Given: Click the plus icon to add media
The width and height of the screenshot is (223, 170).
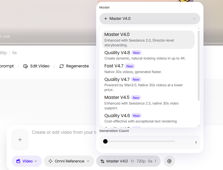Looking at the screenshot, I should (20, 140).
